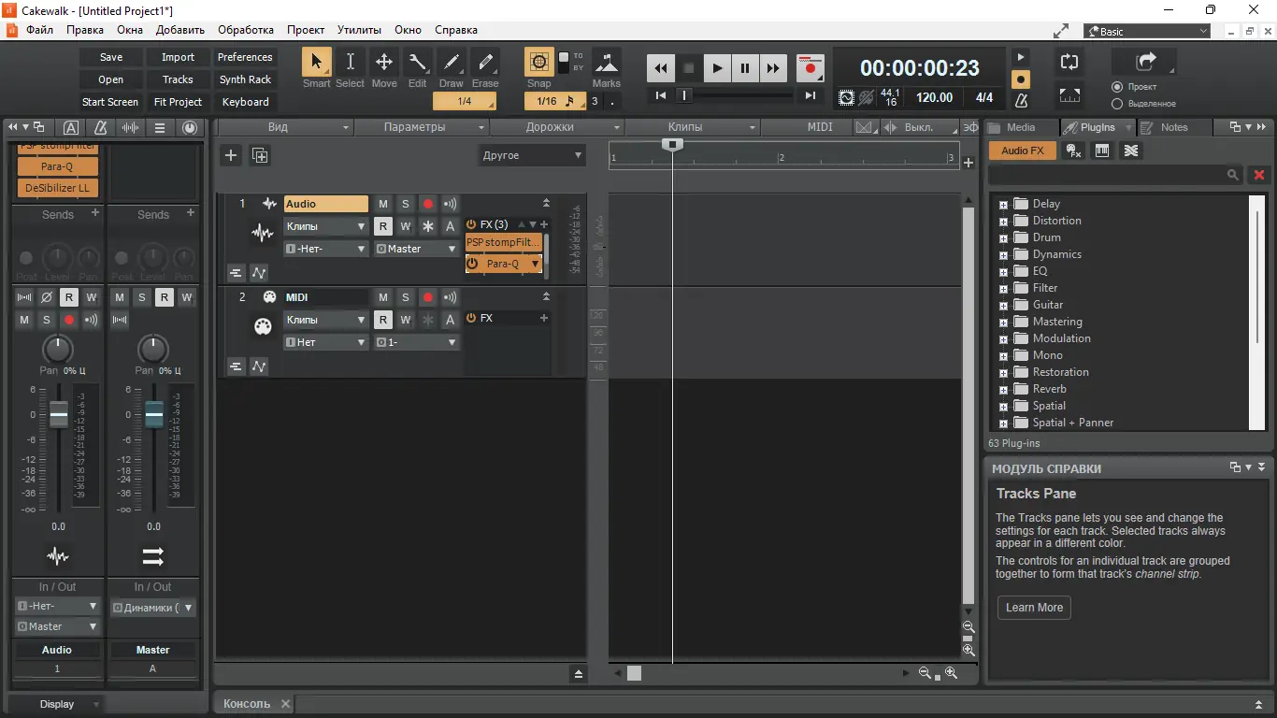Click the Audio channel Pan knob in inspector
The width and height of the screenshot is (1277, 718).
click(58, 350)
